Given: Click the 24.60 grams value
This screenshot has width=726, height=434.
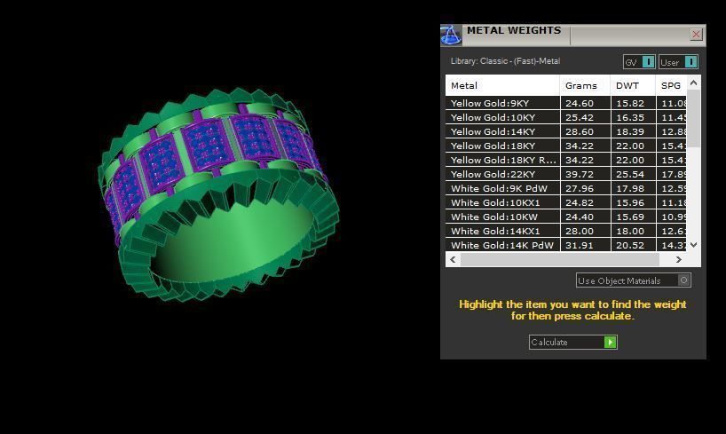Looking at the screenshot, I should click(580, 103).
